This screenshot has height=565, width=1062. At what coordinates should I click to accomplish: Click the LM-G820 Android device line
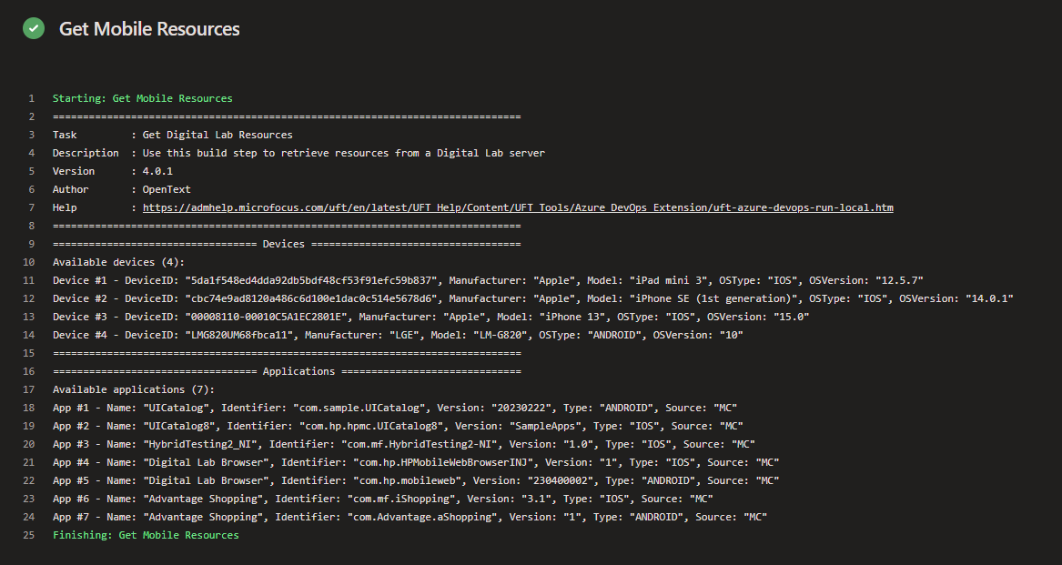(398, 335)
